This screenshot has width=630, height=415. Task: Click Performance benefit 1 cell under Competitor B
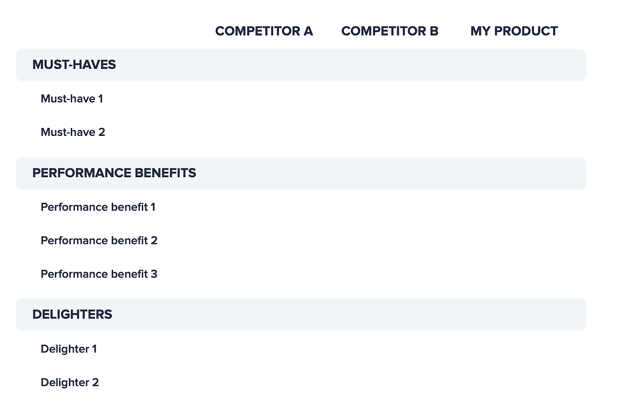[x=390, y=207]
